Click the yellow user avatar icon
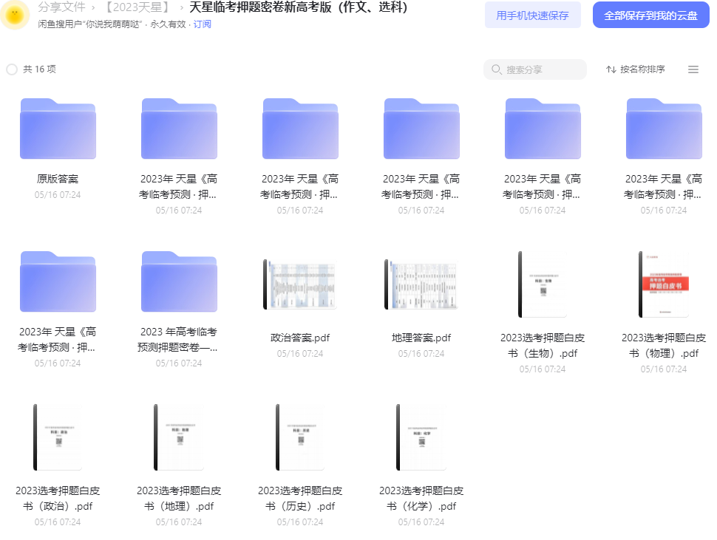The height and width of the screenshot is (540, 717). [15, 15]
